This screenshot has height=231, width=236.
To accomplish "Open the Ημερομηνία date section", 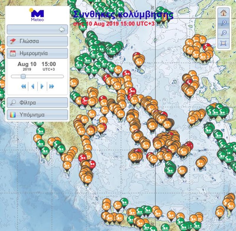I will pos(37,53).
